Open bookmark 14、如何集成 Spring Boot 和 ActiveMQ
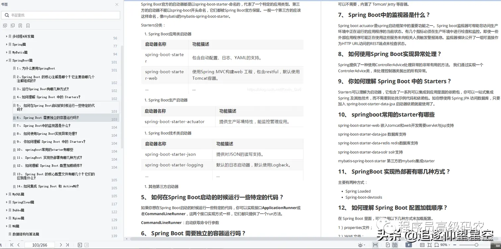 click(x=48, y=186)
